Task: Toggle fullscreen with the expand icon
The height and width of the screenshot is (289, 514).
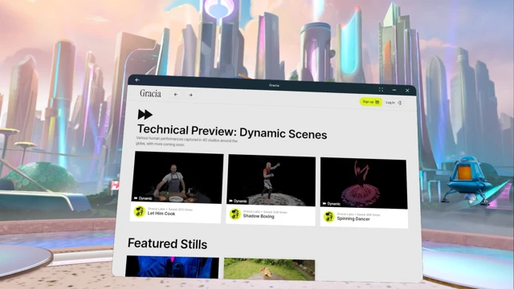Action: [381, 89]
